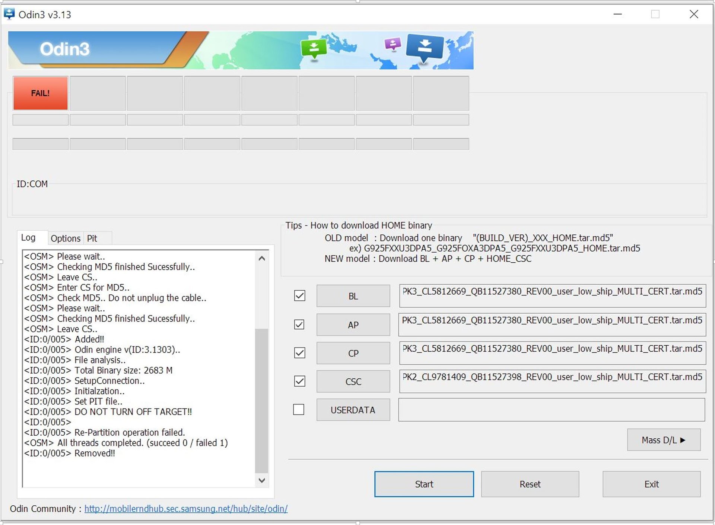Image resolution: width=715 pixels, height=525 pixels.
Task: Click the log scrollbar down arrow
Action: pos(262,480)
